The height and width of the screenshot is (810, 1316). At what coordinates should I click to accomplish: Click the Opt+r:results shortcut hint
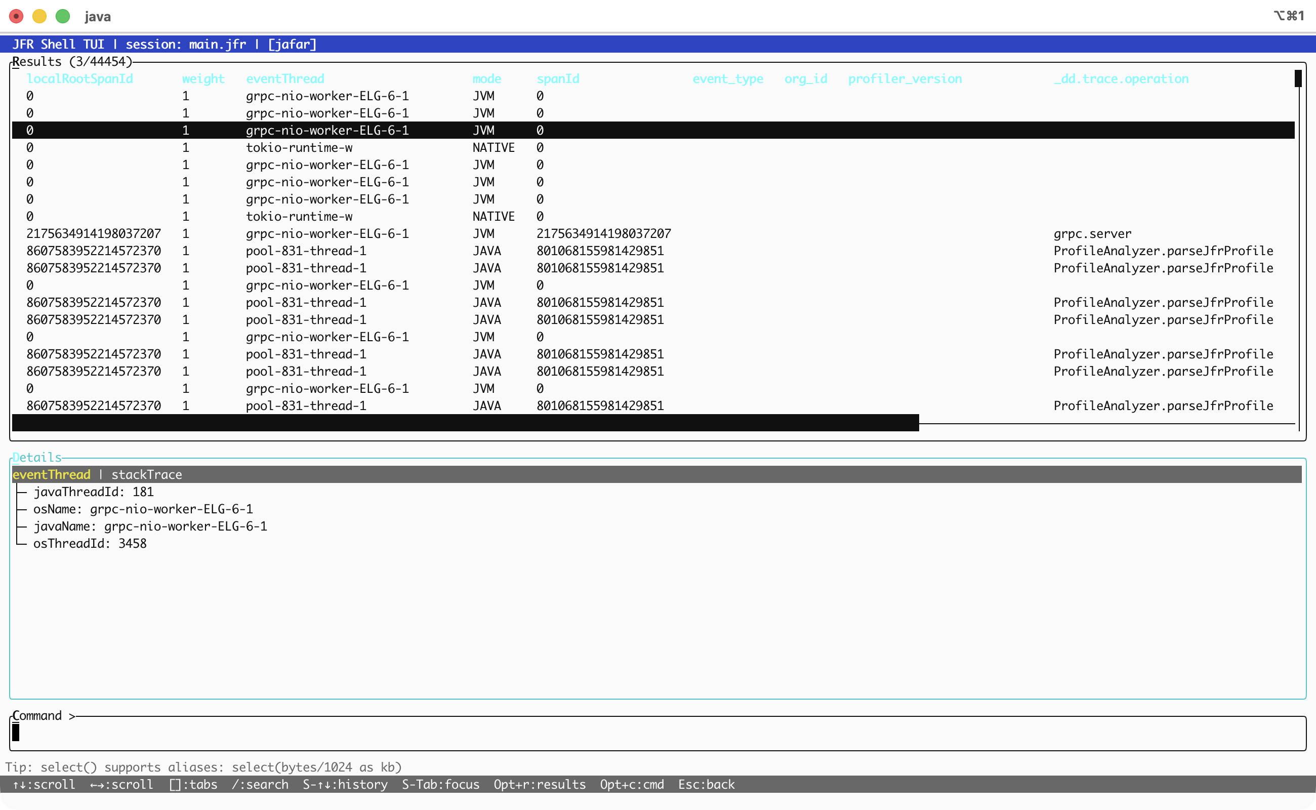[540, 784]
